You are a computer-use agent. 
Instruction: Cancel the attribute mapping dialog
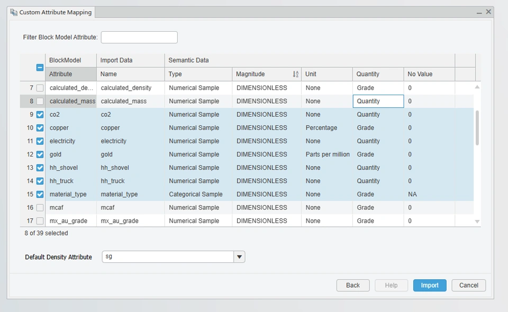point(468,286)
